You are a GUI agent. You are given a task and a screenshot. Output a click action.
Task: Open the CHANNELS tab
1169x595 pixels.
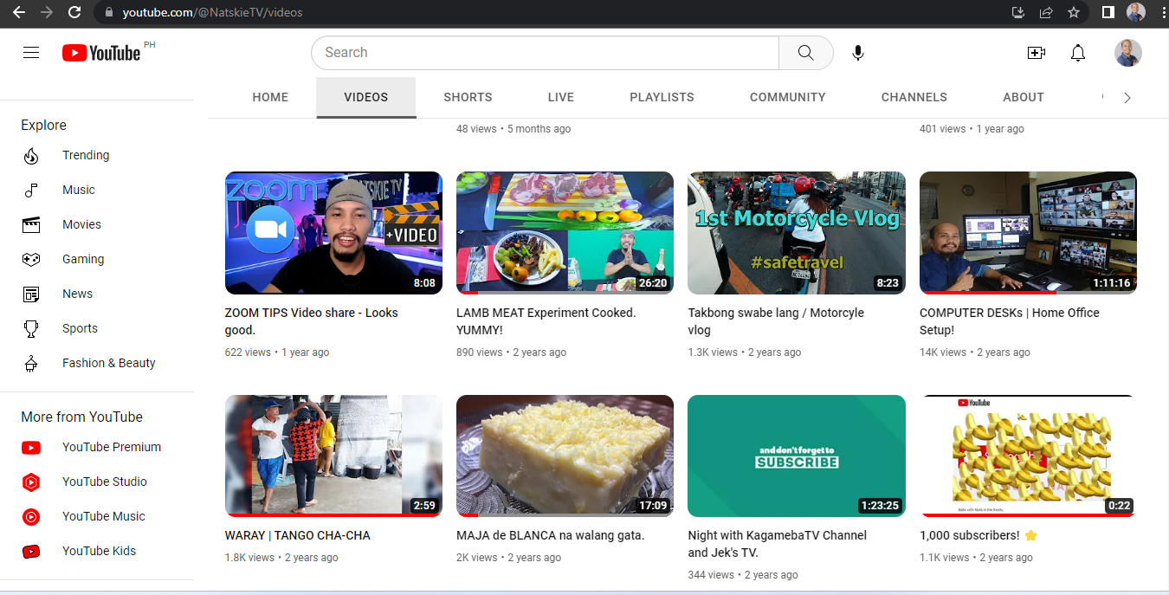pos(914,98)
